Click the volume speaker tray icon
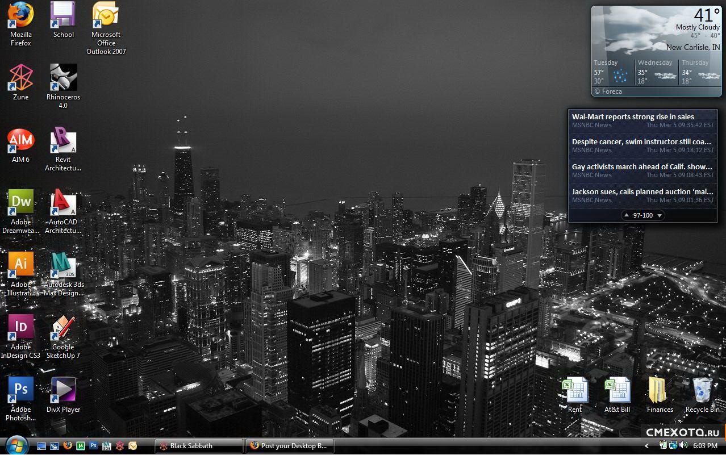The image size is (726, 455). [683, 446]
